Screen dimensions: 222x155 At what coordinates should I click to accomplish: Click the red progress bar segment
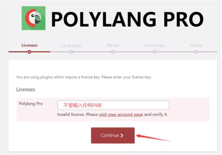pos(29,52)
